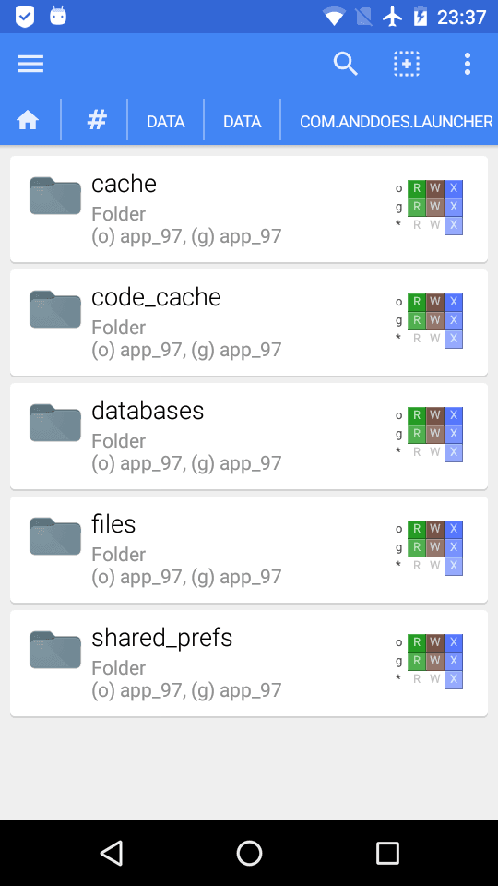Click owner R permission on cache
This screenshot has height=886, width=498.
417,188
